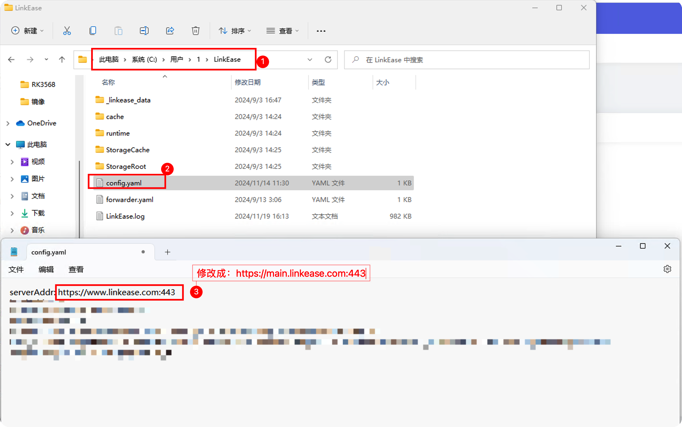The width and height of the screenshot is (682, 427).
Task: Refresh the LinkEase folder view
Action: point(328,59)
